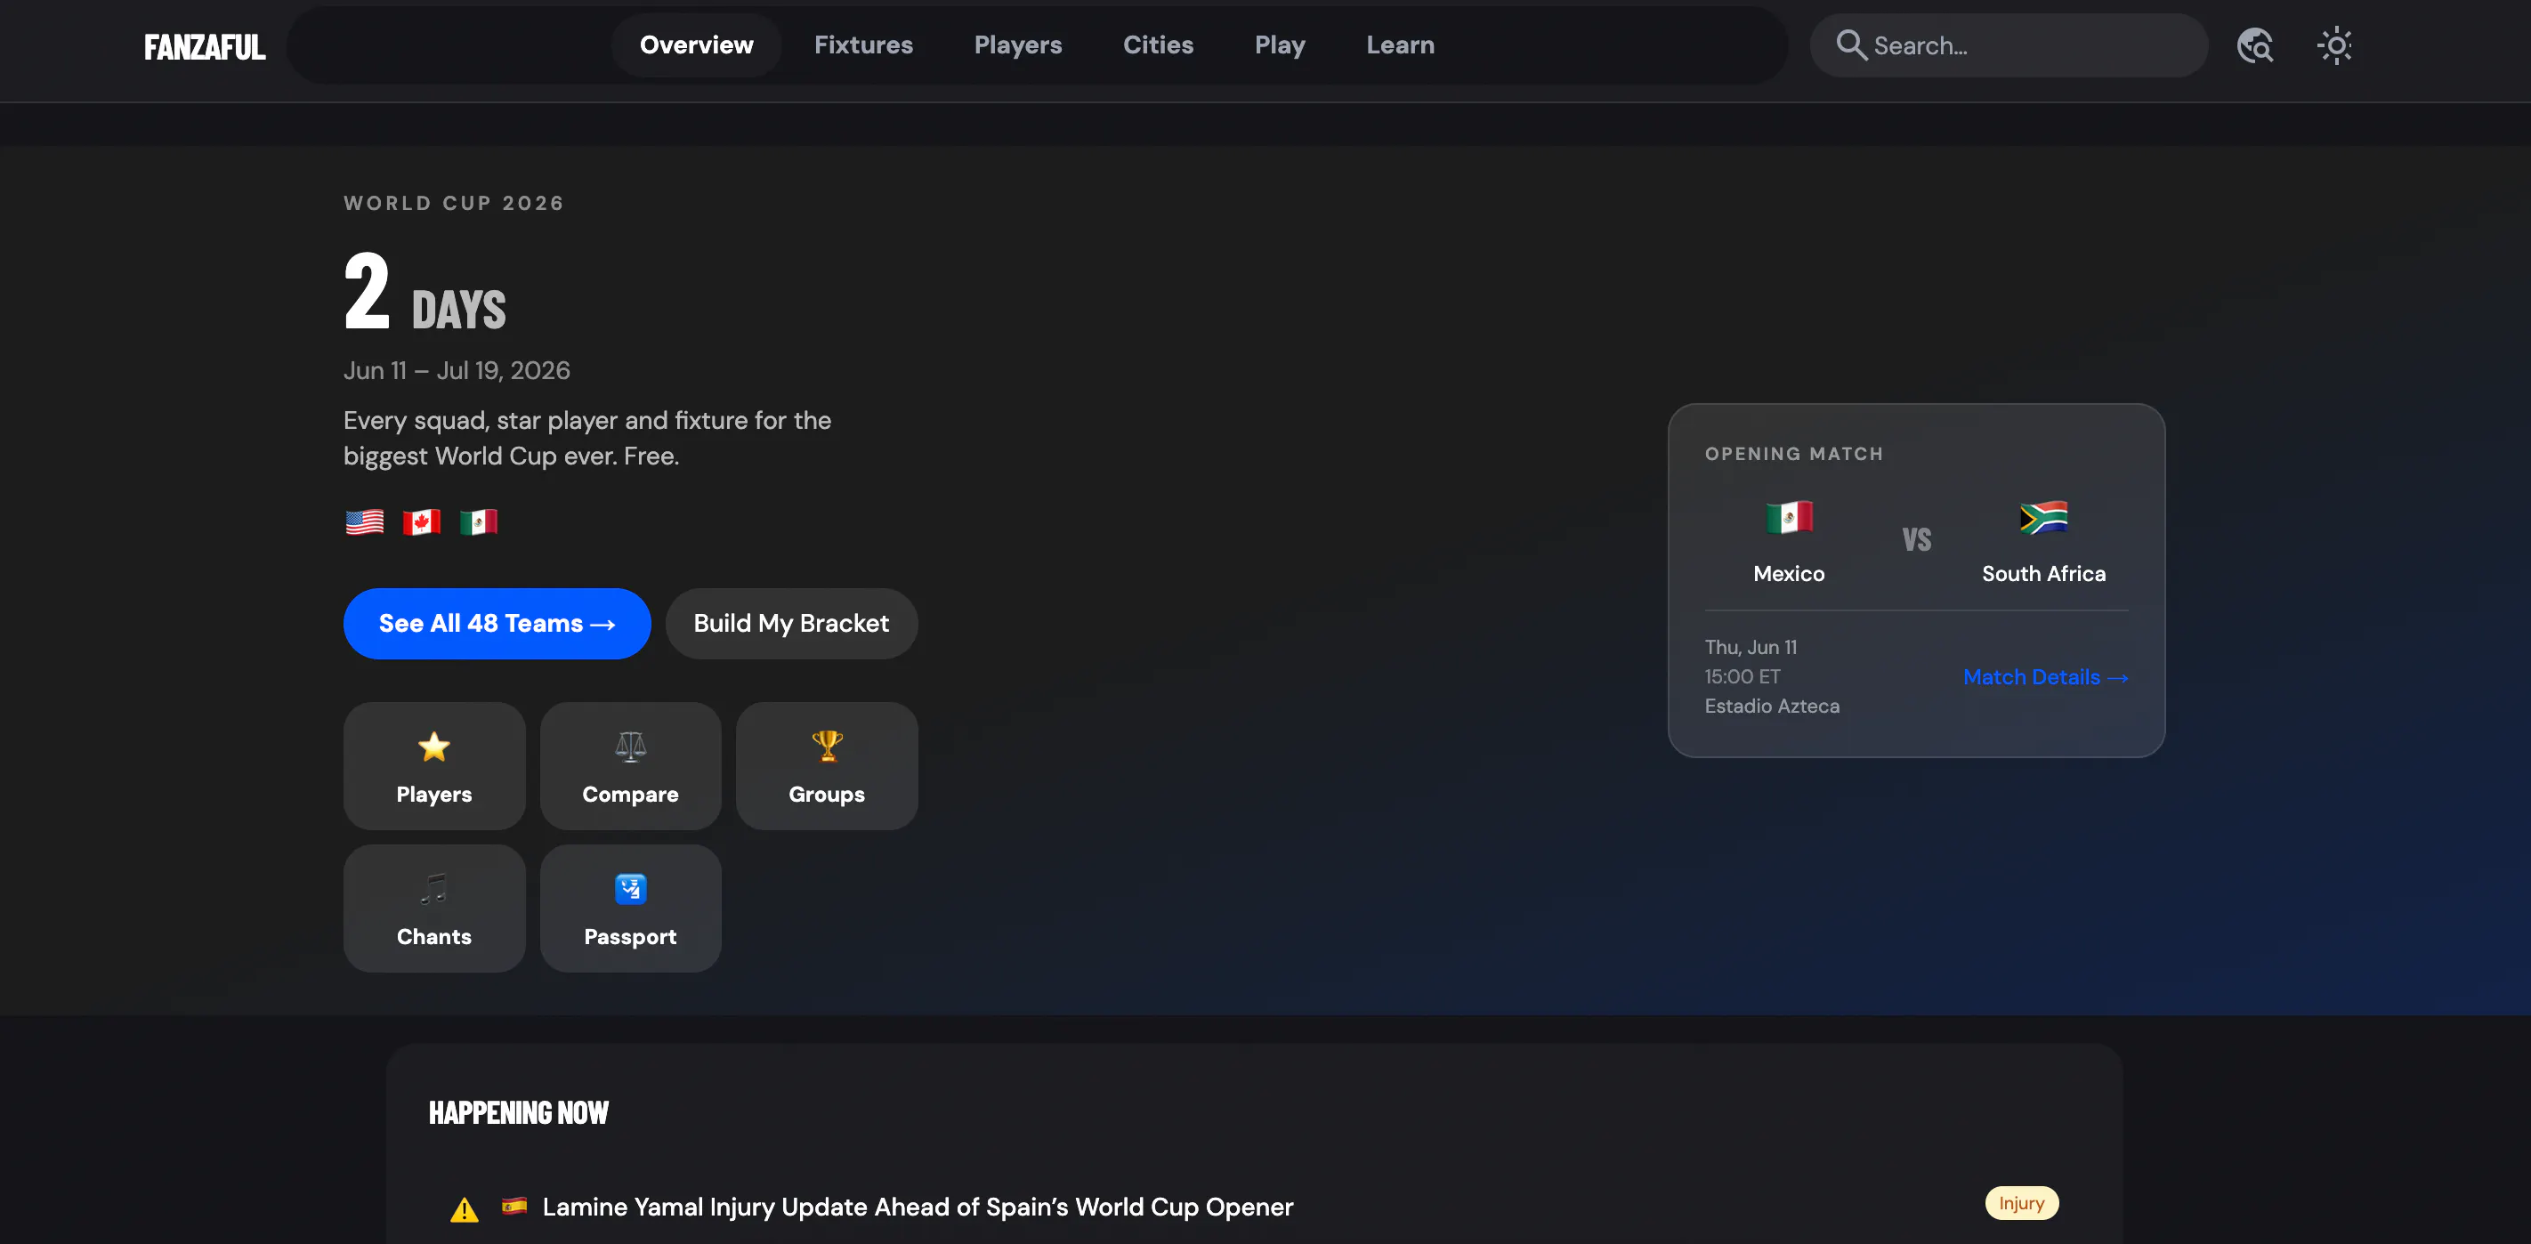Viewport: 2531px width, 1244px height.
Task: Open the Cities tab
Action: point(1159,45)
